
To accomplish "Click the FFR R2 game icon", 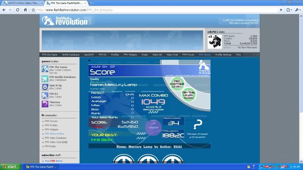I will tap(45, 95).
